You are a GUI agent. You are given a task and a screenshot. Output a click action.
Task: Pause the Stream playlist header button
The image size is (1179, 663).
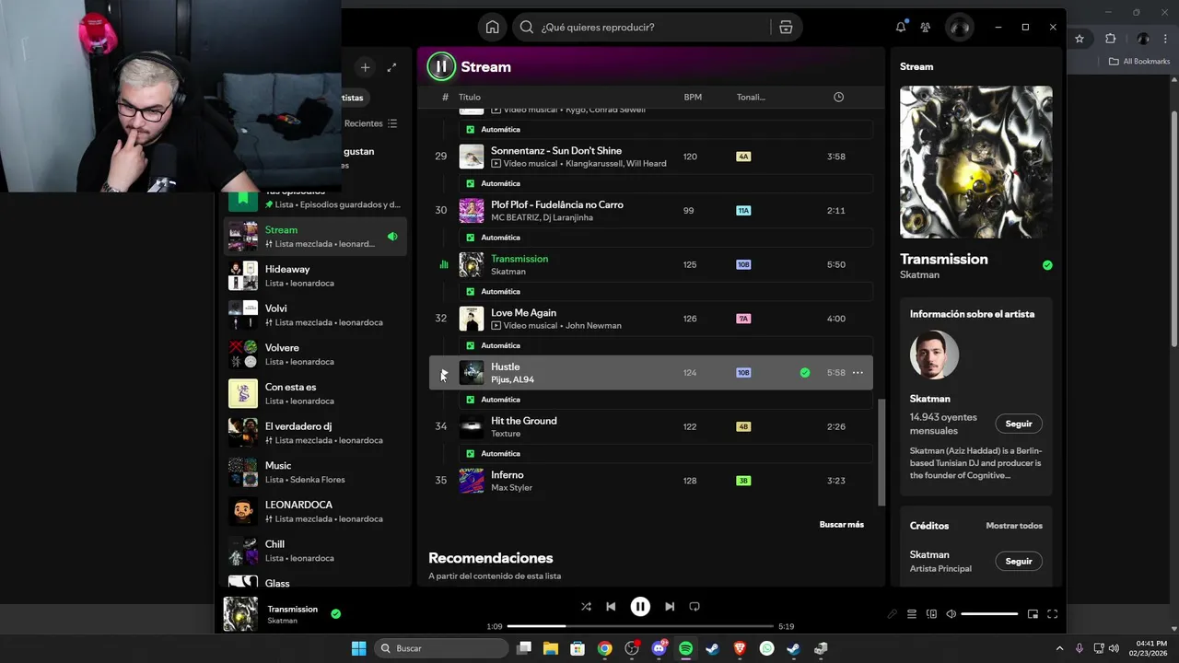click(x=441, y=66)
